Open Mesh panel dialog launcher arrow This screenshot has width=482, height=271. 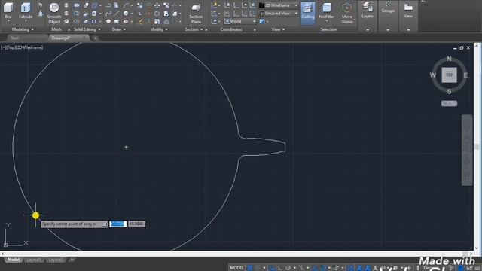click(69, 30)
